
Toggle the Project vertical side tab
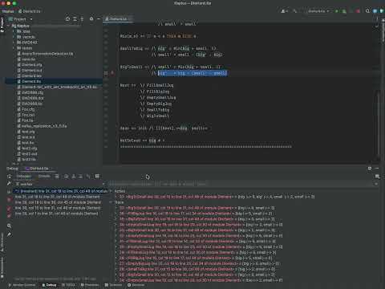pyautogui.click(x=2, y=25)
